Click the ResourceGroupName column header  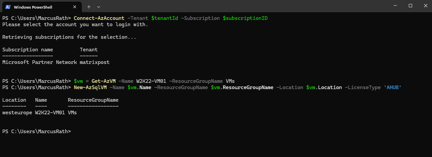point(93,100)
